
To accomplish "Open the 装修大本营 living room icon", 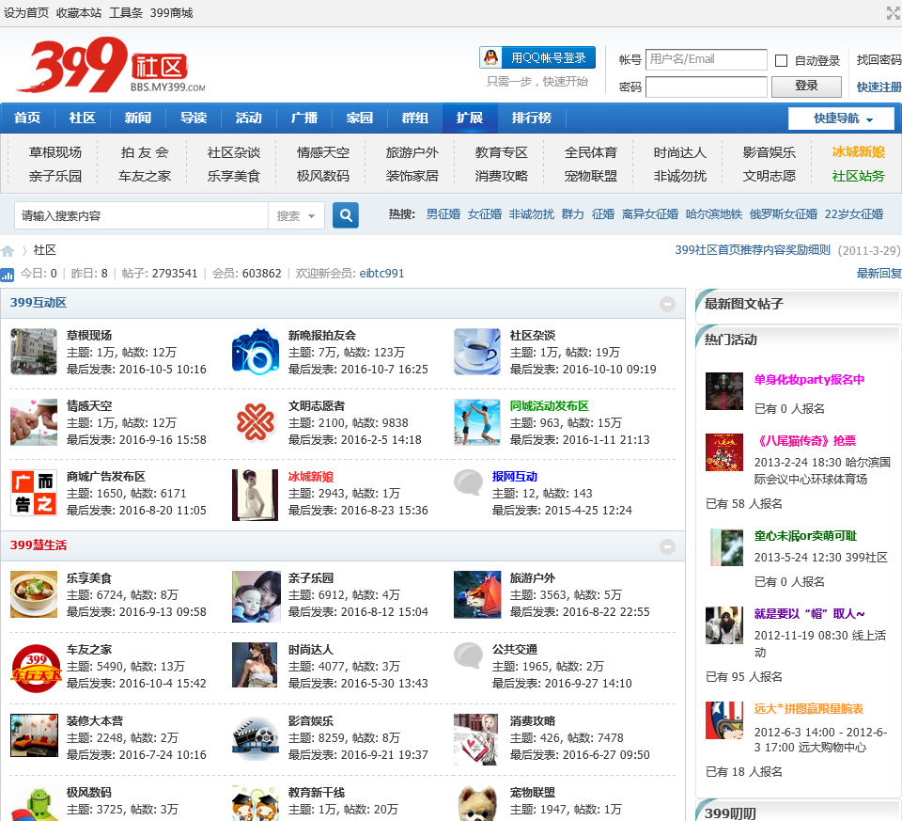I will (34, 735).
